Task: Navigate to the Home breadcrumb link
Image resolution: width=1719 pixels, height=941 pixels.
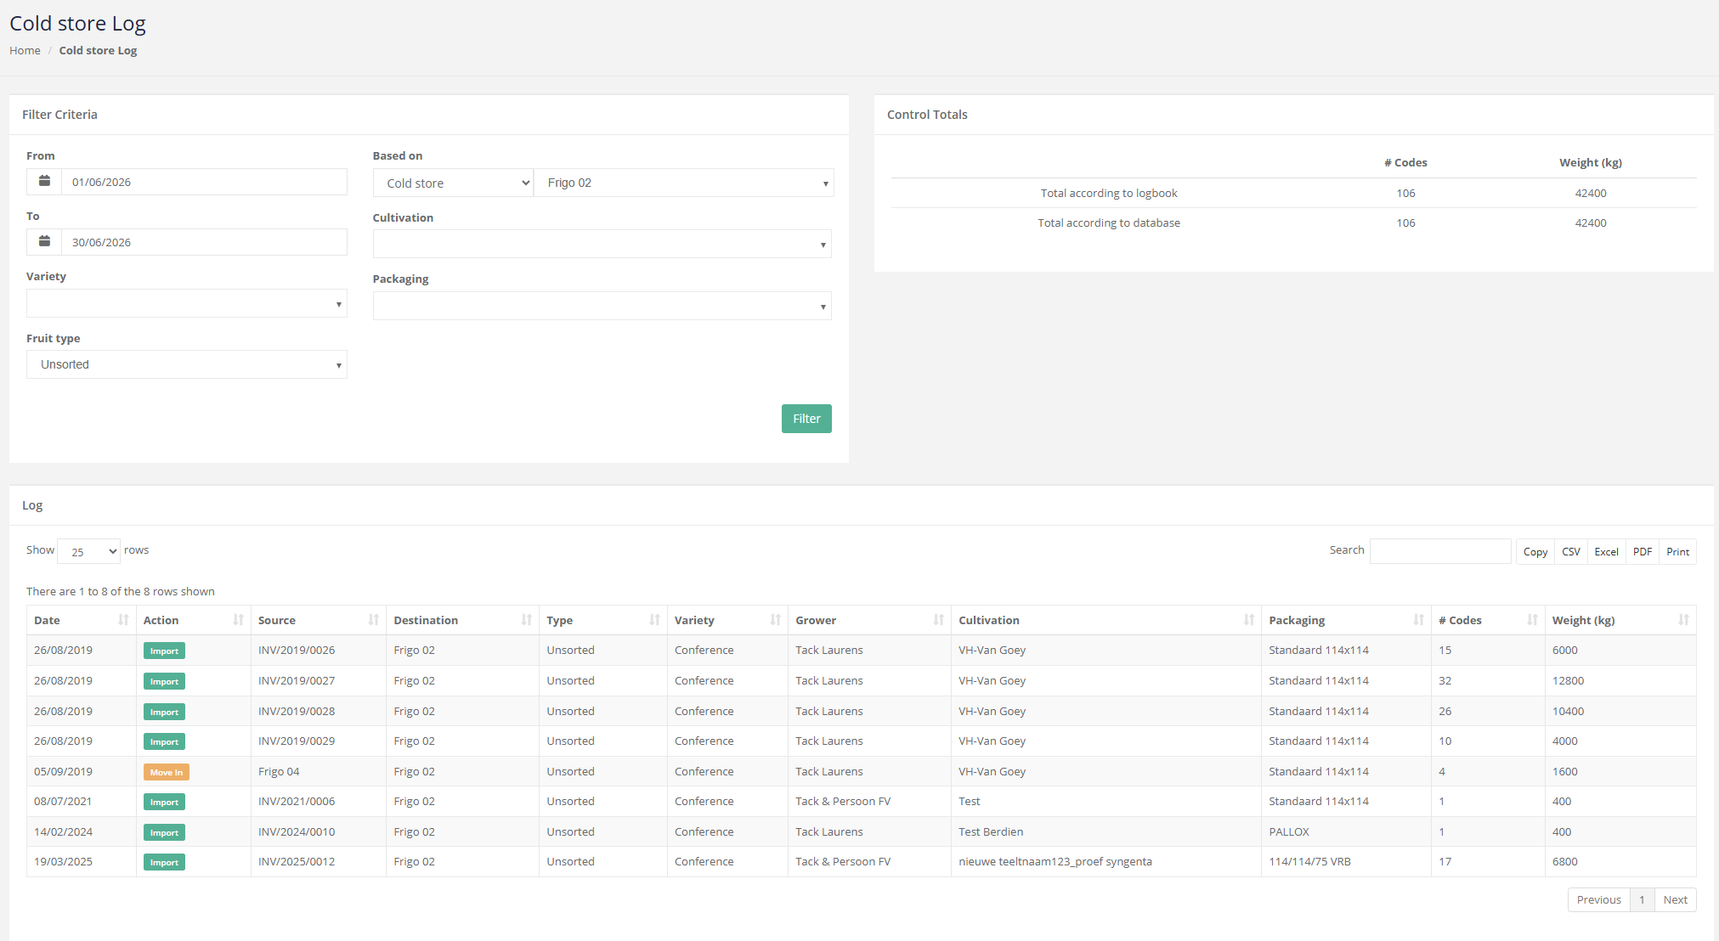Action: click(x=25, y=50)
